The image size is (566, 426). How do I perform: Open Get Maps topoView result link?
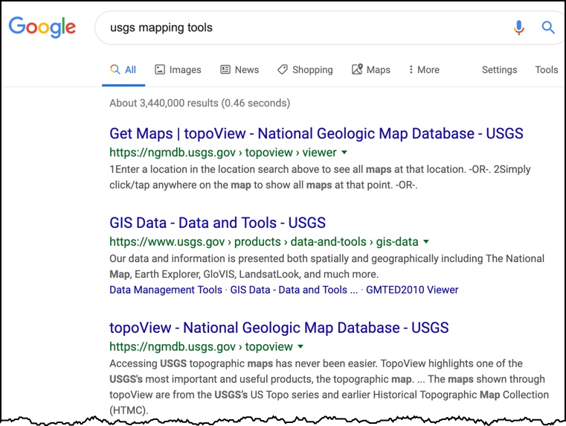click(x=316, y=134)
